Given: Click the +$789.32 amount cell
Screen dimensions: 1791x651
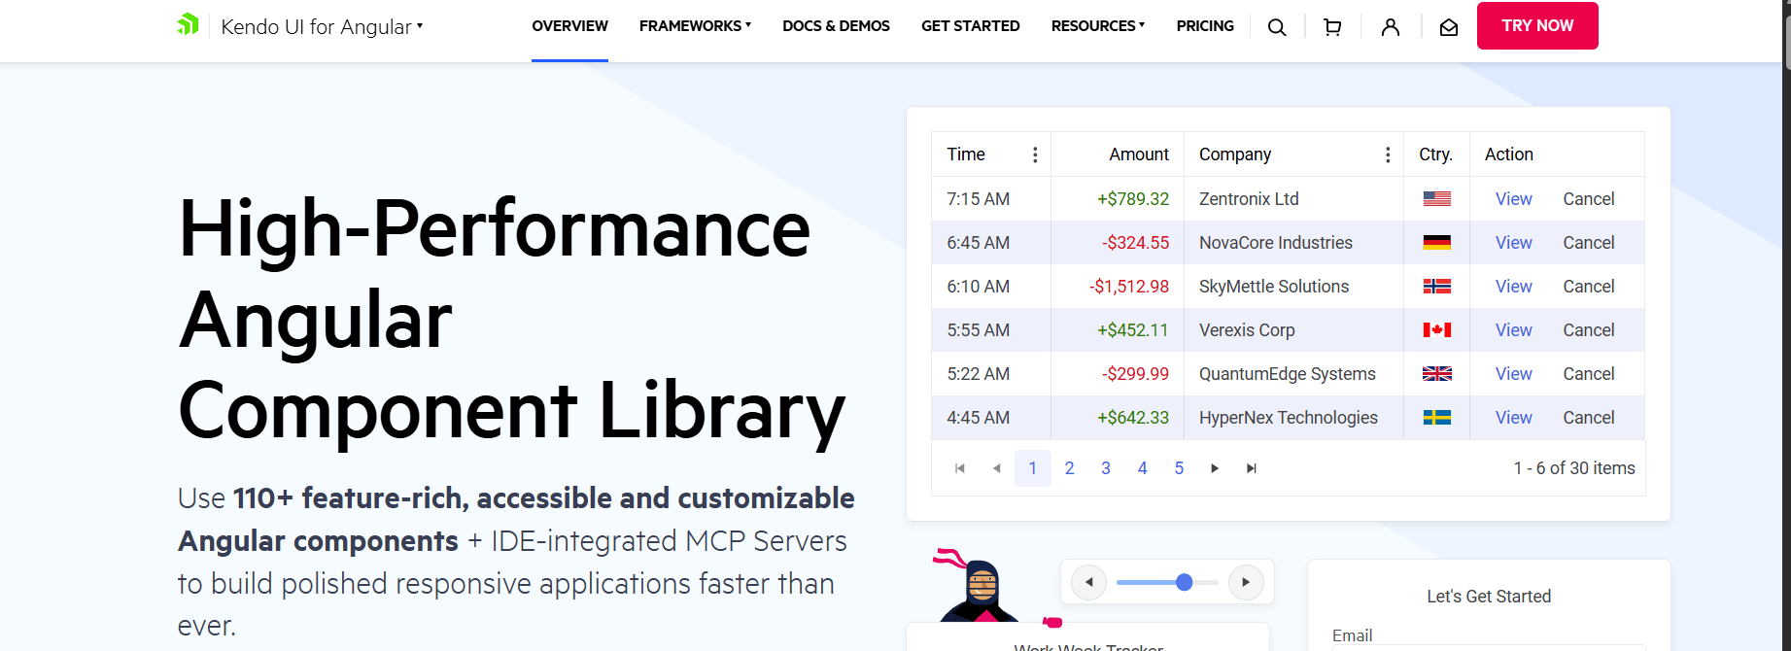Looking at the screenshot, I should pos(1118,199).
